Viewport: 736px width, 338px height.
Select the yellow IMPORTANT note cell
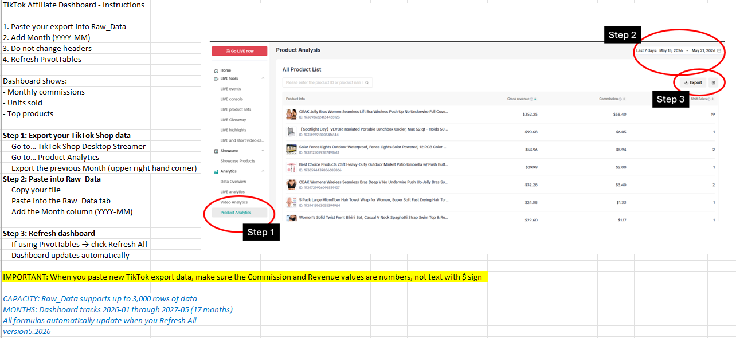[x=245, y=277]
